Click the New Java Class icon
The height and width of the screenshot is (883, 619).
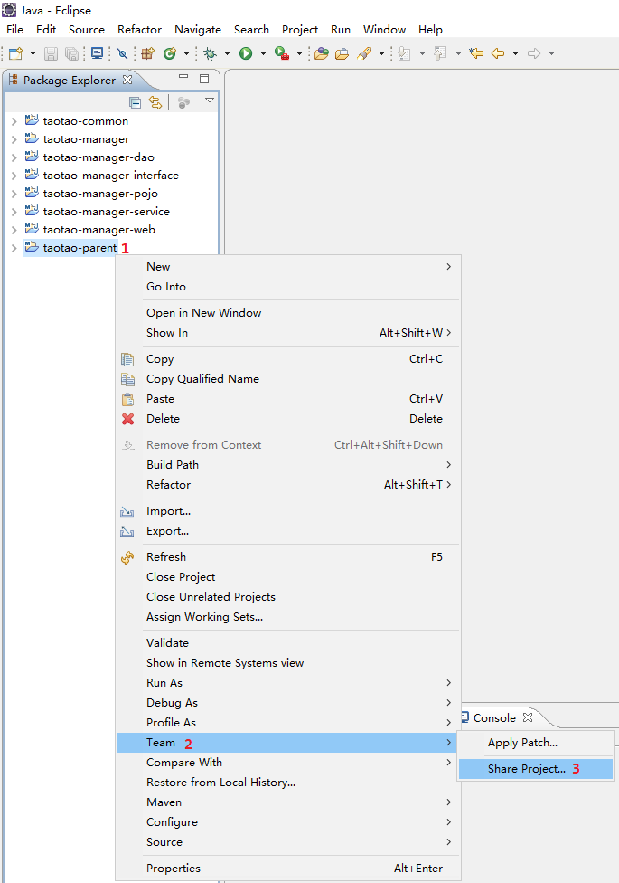(x=169, y=53)
